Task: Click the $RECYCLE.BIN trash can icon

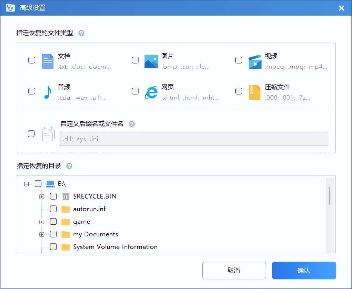Action: [x=65, y=196]
